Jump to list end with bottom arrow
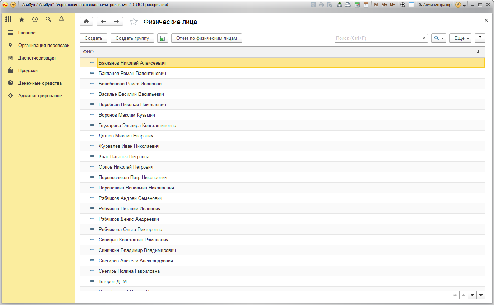Screen dimensions: 494x305 coord(481,295)
